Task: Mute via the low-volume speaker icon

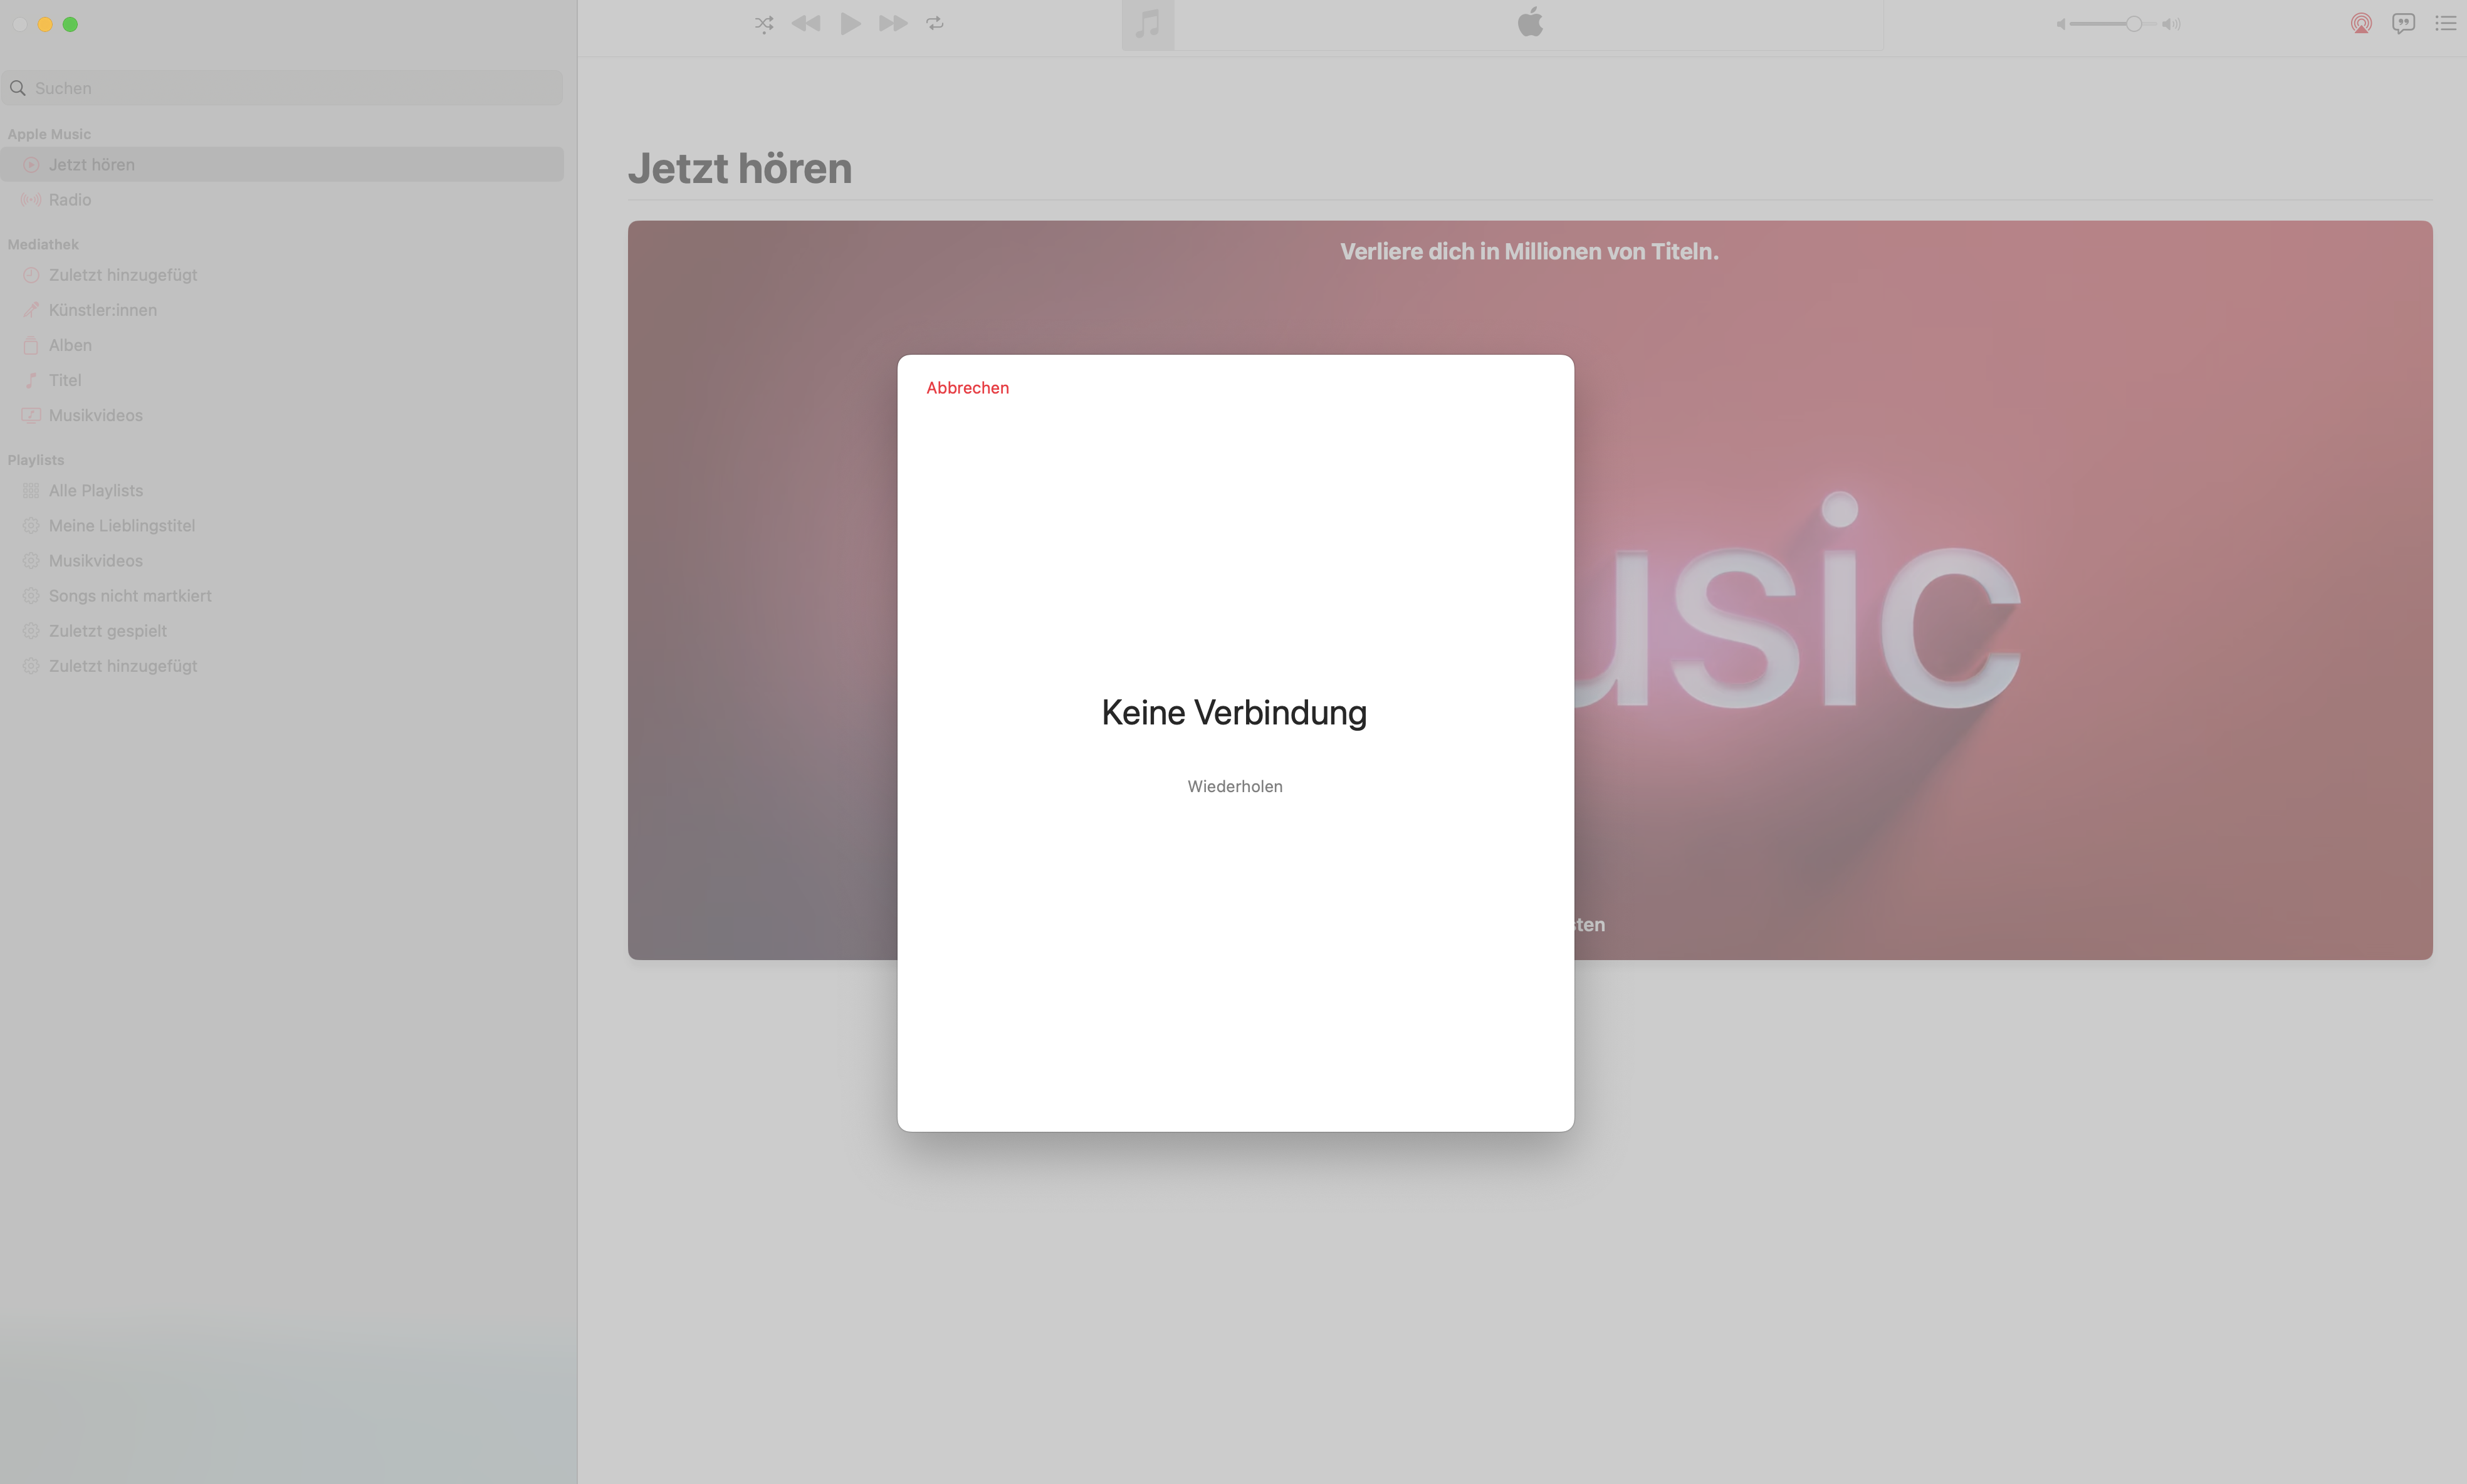Action: pos(2060,24)
